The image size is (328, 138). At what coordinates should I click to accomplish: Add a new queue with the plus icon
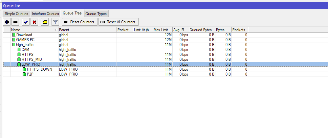(x=7, y=22)
